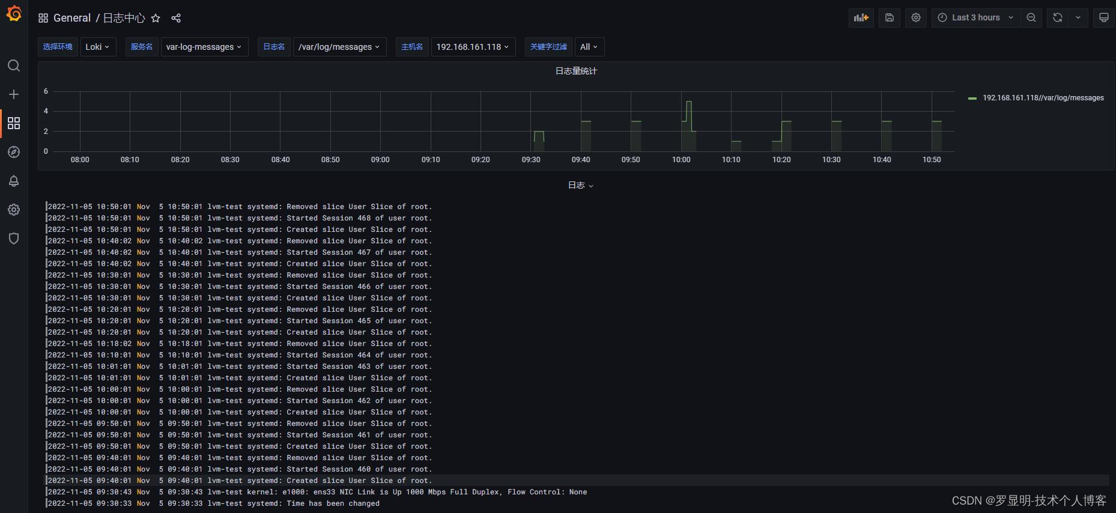Image resolution: width=1116 pixels, height=513 pixels.
Task: Open the 192.168.161.118 hostname dropdown
Action: pyautogui.click(x=473, y=47)
